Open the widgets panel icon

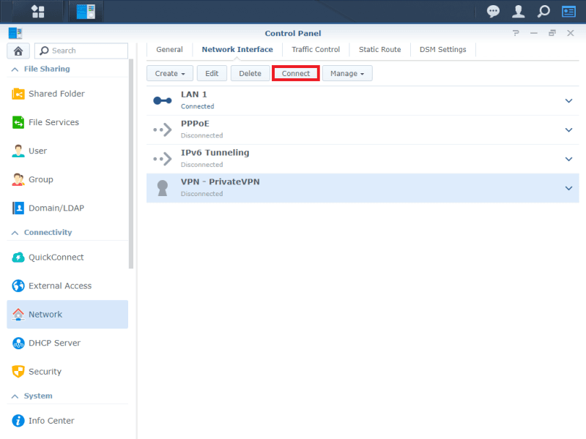coord(568,11)
